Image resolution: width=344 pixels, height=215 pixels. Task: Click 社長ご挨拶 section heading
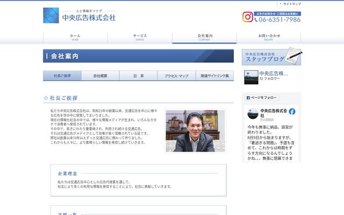63,98
